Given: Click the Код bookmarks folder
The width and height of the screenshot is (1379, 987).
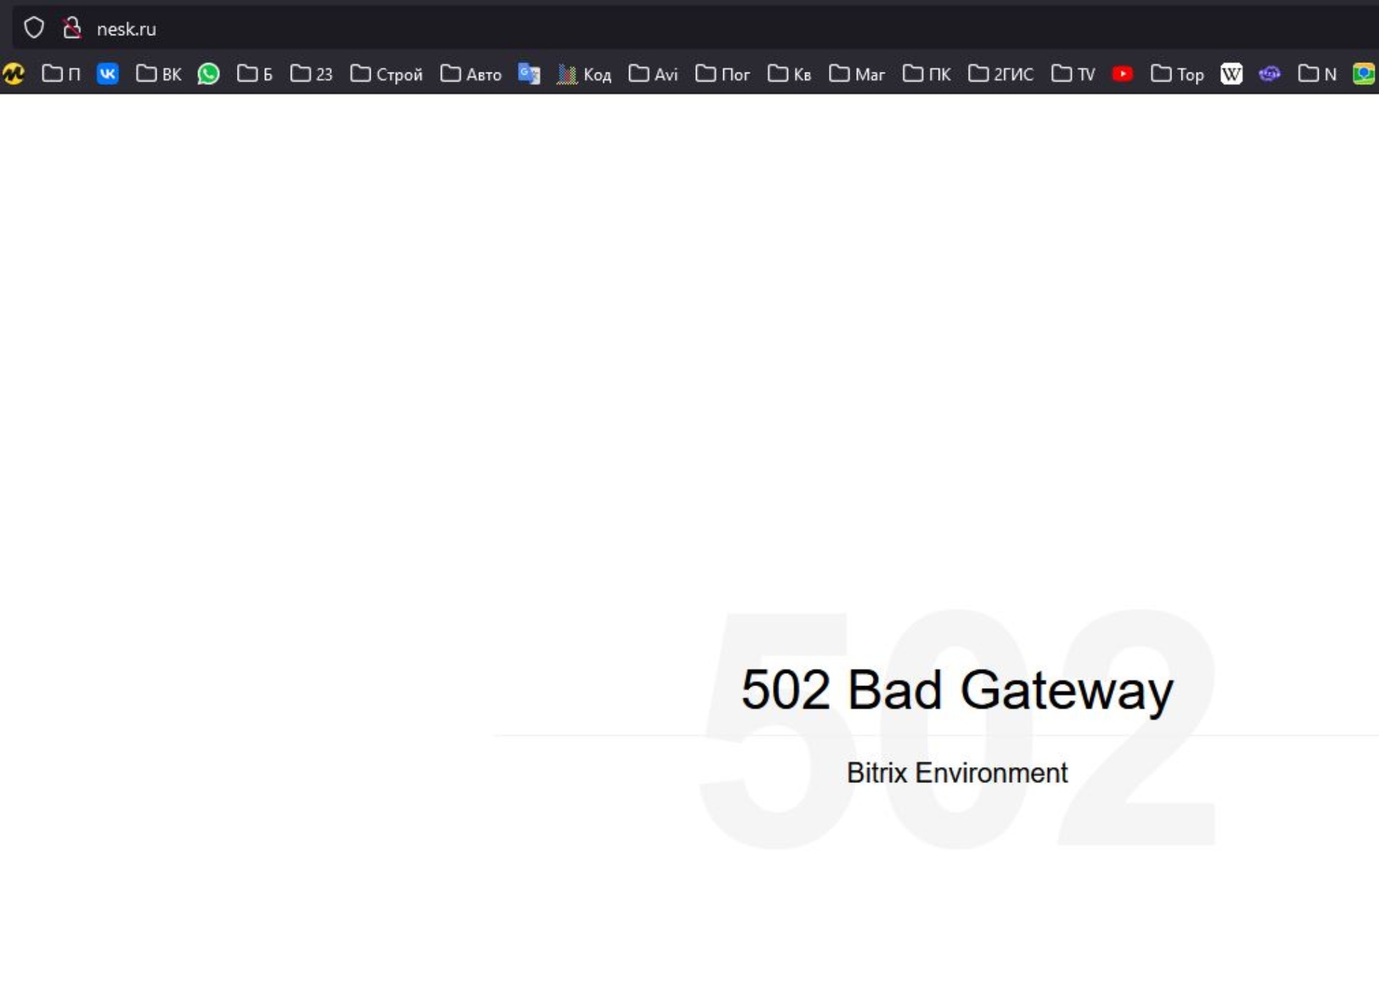Looking at the screenshot, I should tap(585, 73).
